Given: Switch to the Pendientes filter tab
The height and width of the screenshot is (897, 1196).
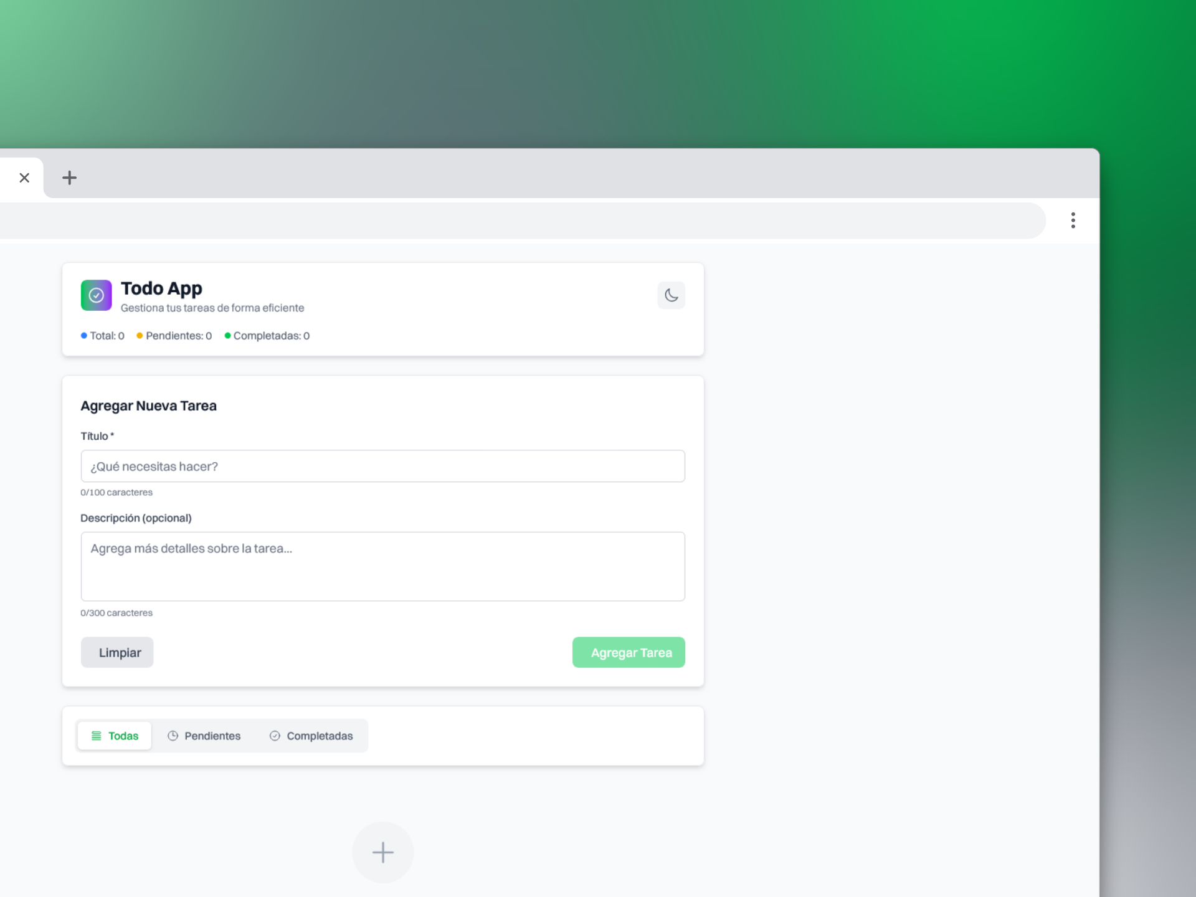Looking at the screenshot, I should pos(204,736).
